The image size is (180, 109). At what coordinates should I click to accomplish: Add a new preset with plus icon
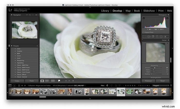pyautogui.click(x=37, y=46)
